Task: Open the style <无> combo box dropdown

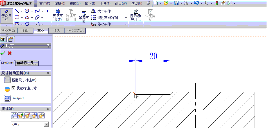Action: tap(46, 125)
